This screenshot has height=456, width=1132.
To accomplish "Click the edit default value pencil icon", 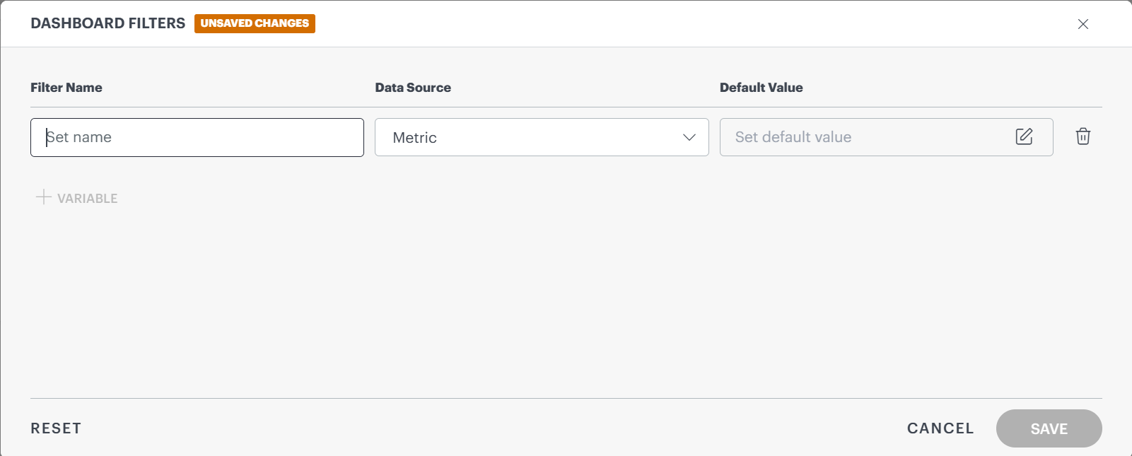I will point(1024,136).
